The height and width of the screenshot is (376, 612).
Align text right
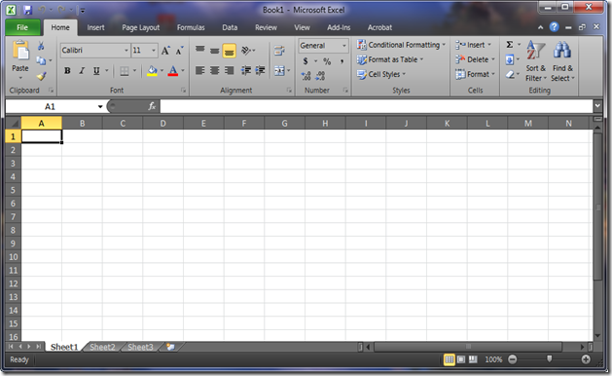pyautogui.click(x=229, y=70)
